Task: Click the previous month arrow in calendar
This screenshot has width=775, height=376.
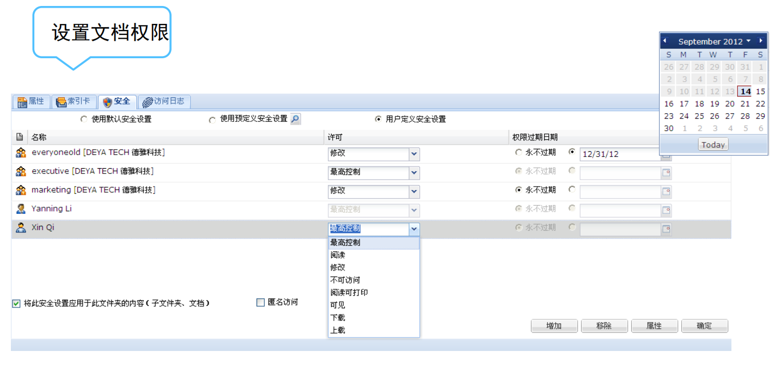Action: (664, 41)
